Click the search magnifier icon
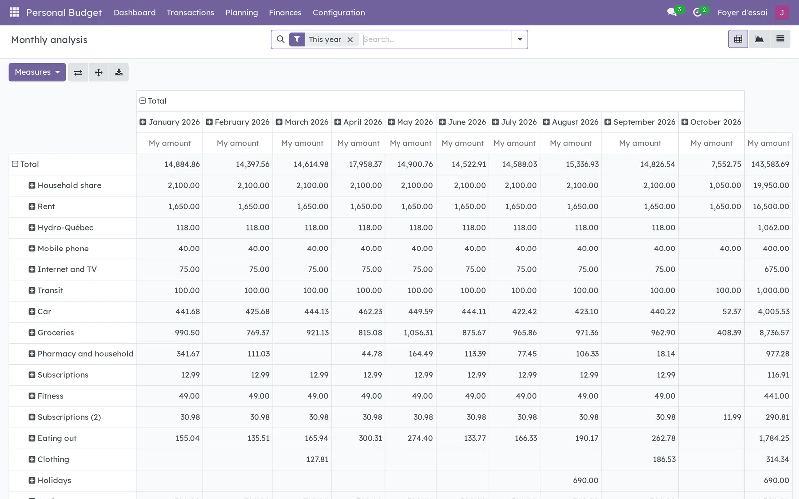Image resolution: width=799 pixels, height=499 pixels. 281,39
